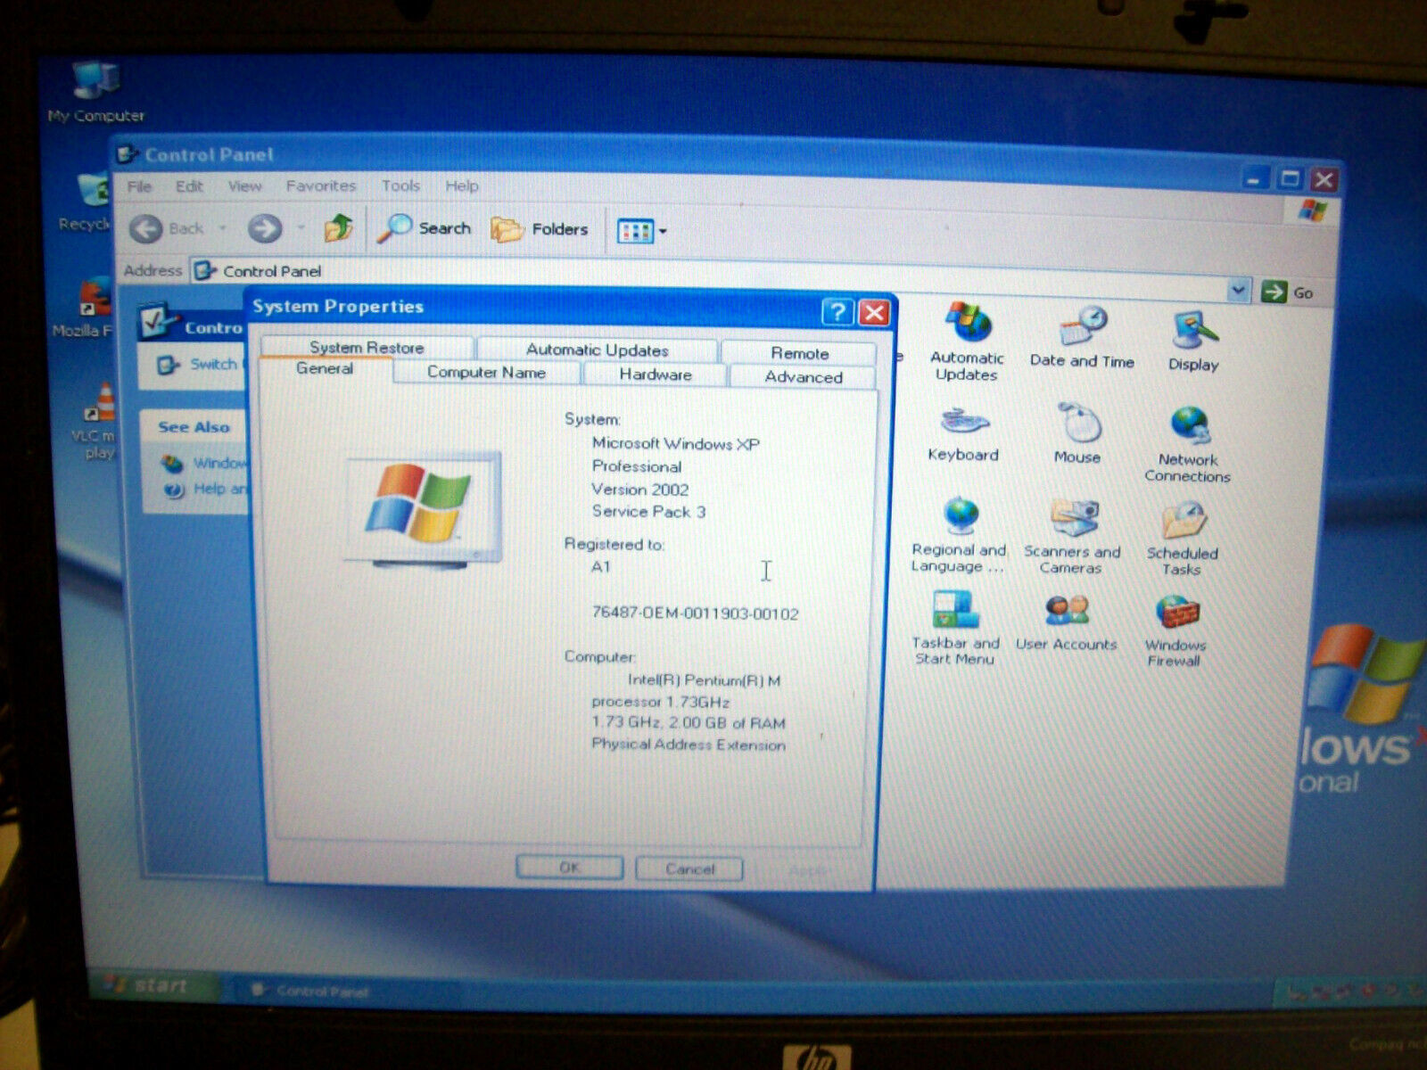Switch to the System Restore tab
This screenshot has height=1070, width=1427.
367,346
